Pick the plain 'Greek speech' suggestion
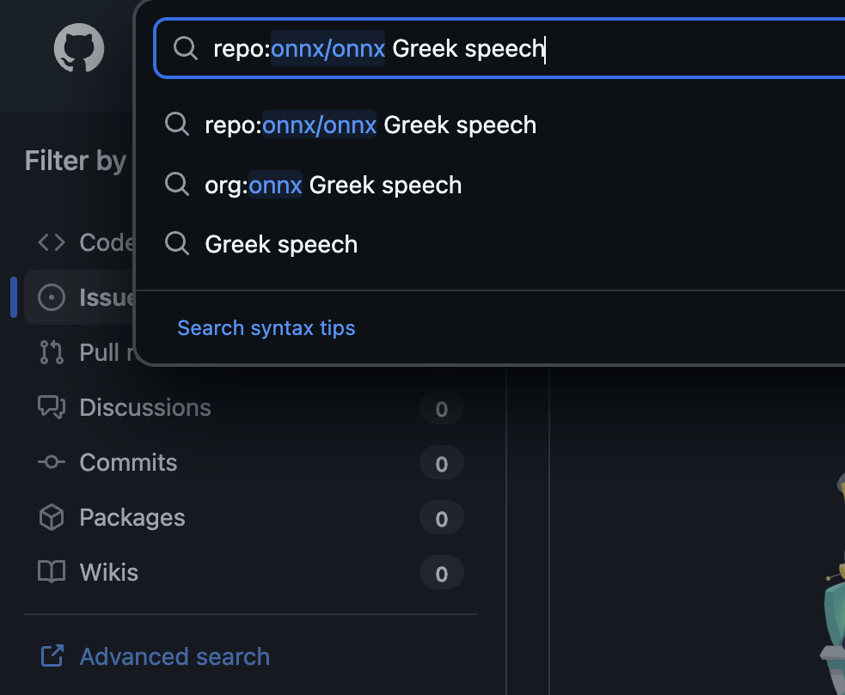Viewport: 845px width, 695px height. [281, 245]
